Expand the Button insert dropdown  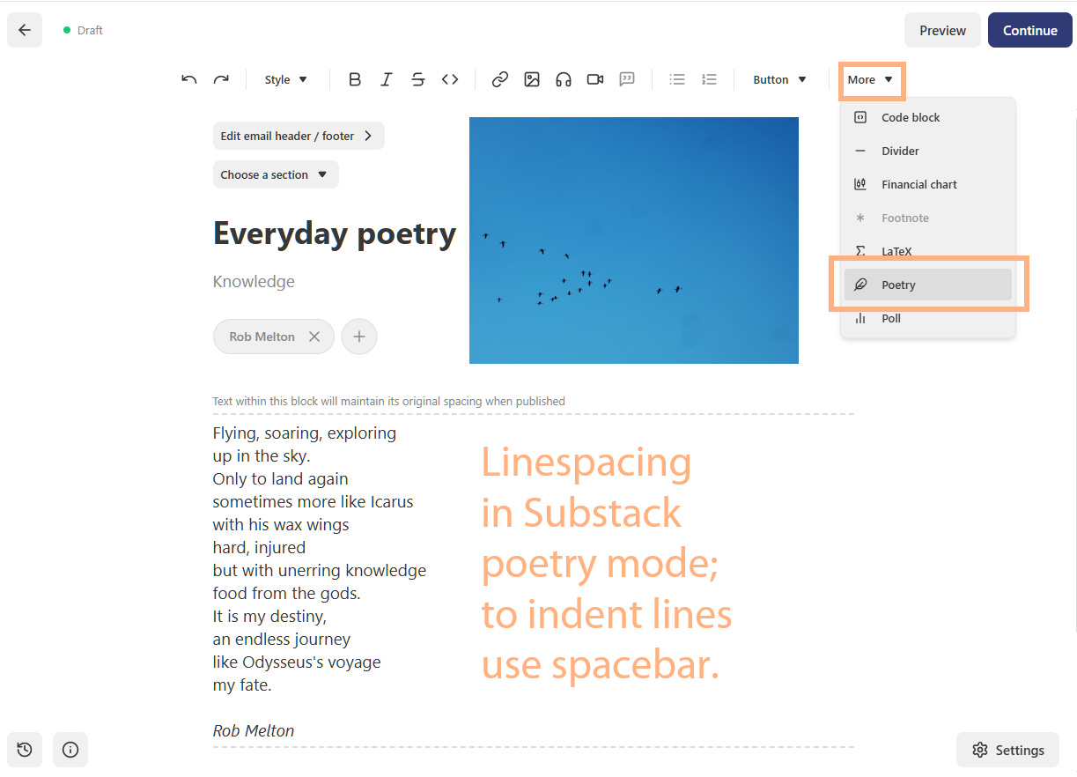(x=778, y=79)
